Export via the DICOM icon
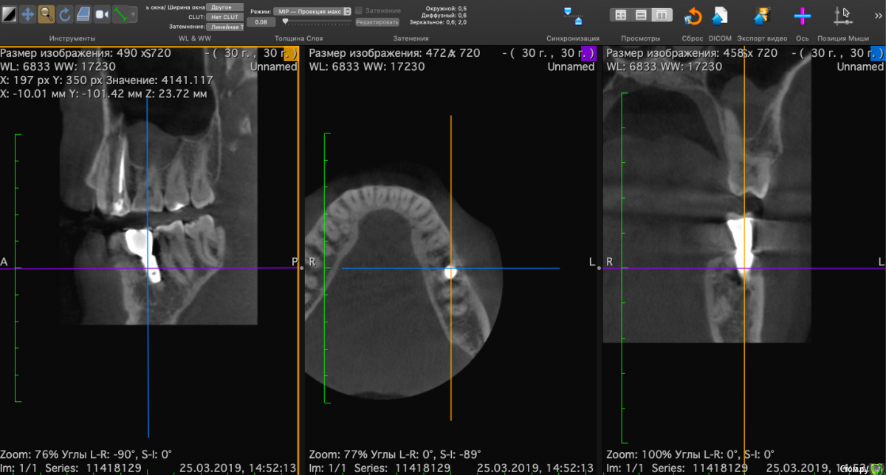This screenshot has height=475, width=886. click(x=719, y=15)
